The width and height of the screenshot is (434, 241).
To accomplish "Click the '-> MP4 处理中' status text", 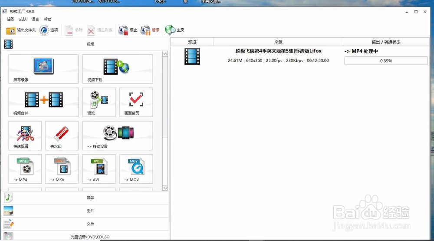I will point(361,51).
